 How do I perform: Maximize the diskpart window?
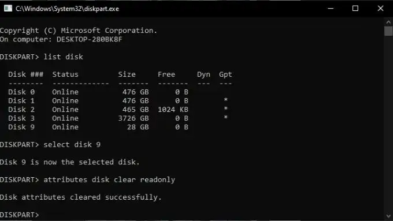pos(355,9)
